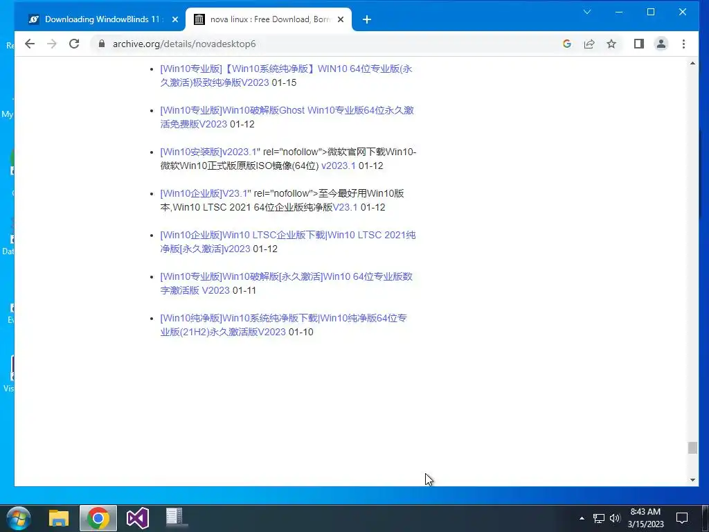The height and width of the screenshot is (532, 709).
Task: Open the Win10 LTSC企业版下载 v2023 link
Action: (x=287, y=242)
